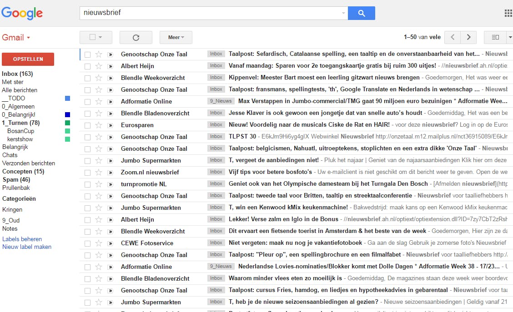Click dark blue swatch of 0_Belangrijk! label
Screen dimensions: 513x312
pos(67,114)
